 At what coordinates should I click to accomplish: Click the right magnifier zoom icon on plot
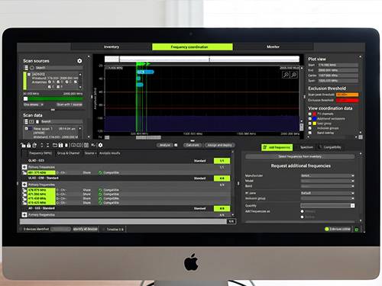point(294,75)
